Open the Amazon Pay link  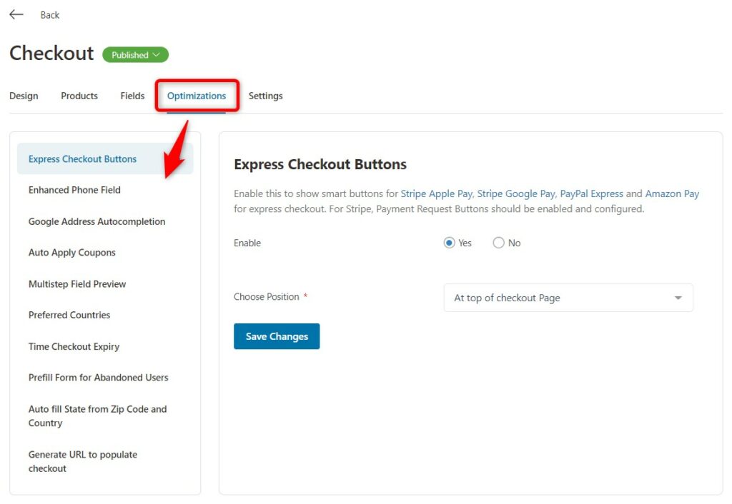point(672,193)
